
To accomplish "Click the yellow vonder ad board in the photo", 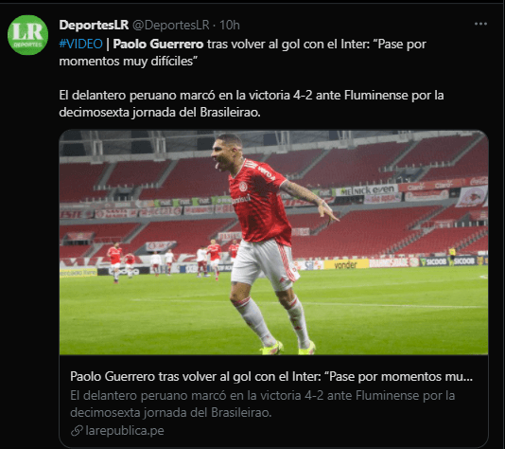I will click(346, 265).
